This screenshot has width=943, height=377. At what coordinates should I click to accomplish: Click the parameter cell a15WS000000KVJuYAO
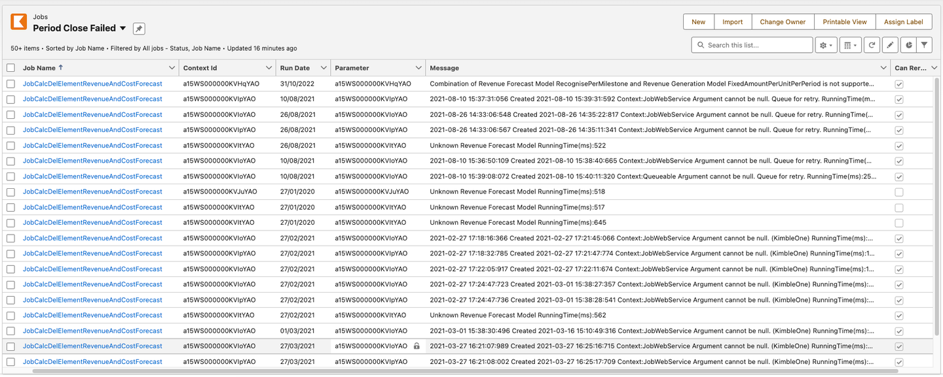coord(371,192)
